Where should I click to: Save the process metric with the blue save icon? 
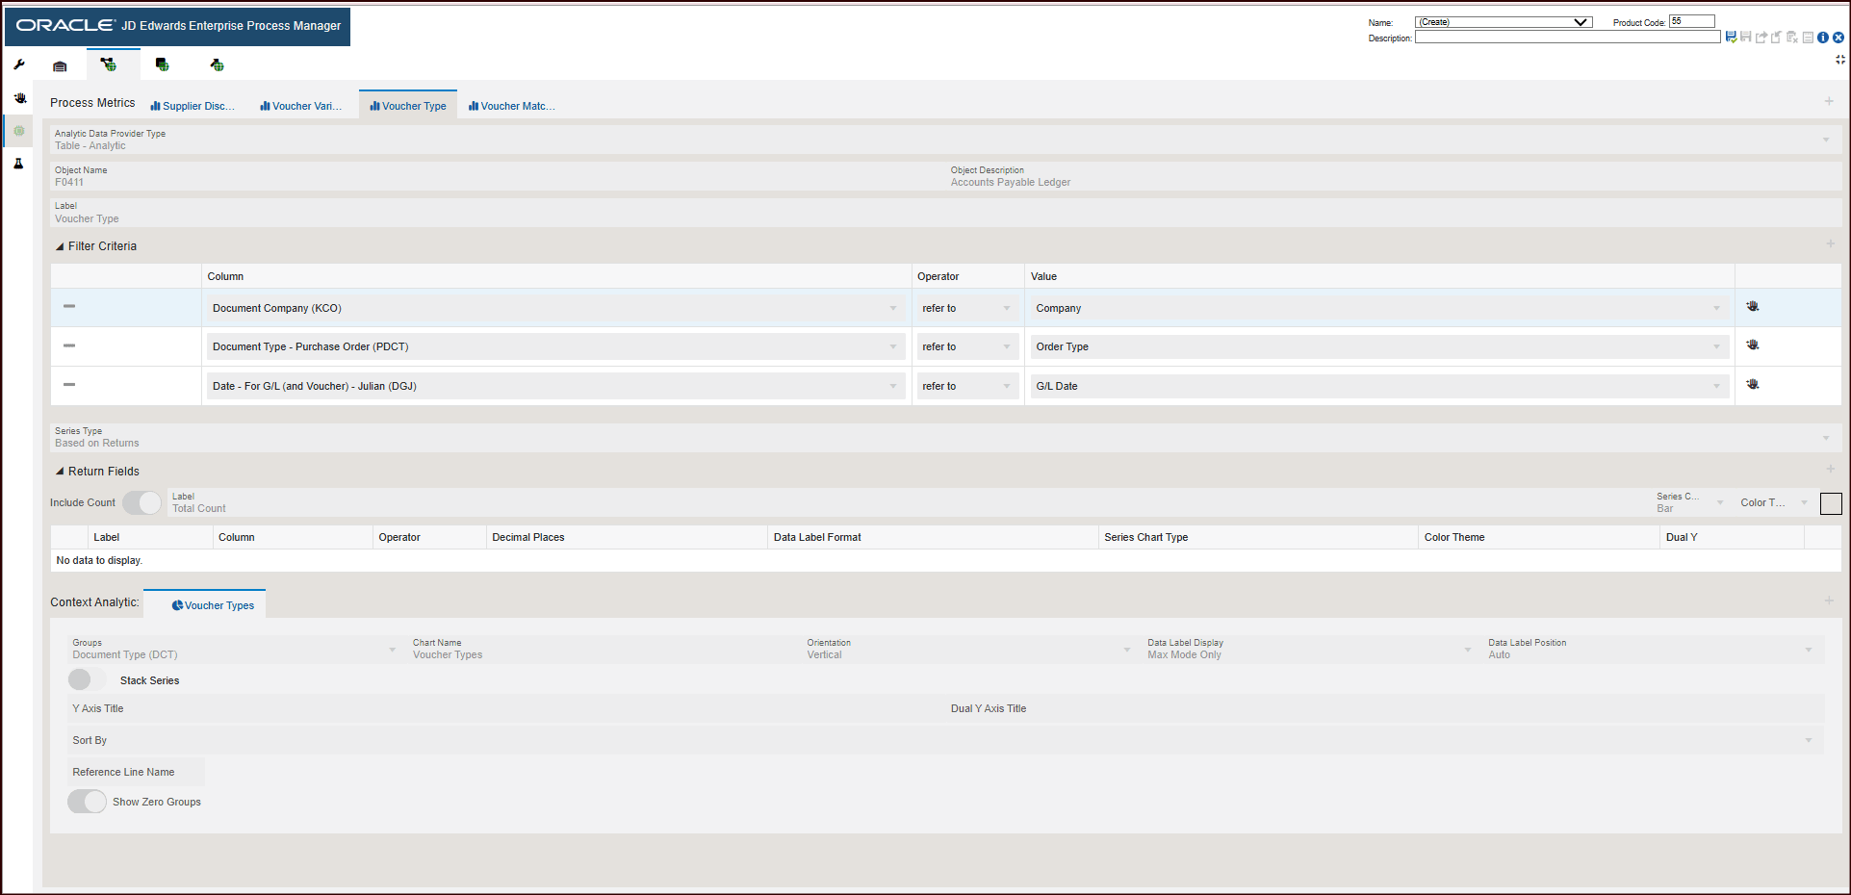coord(1731,37)
